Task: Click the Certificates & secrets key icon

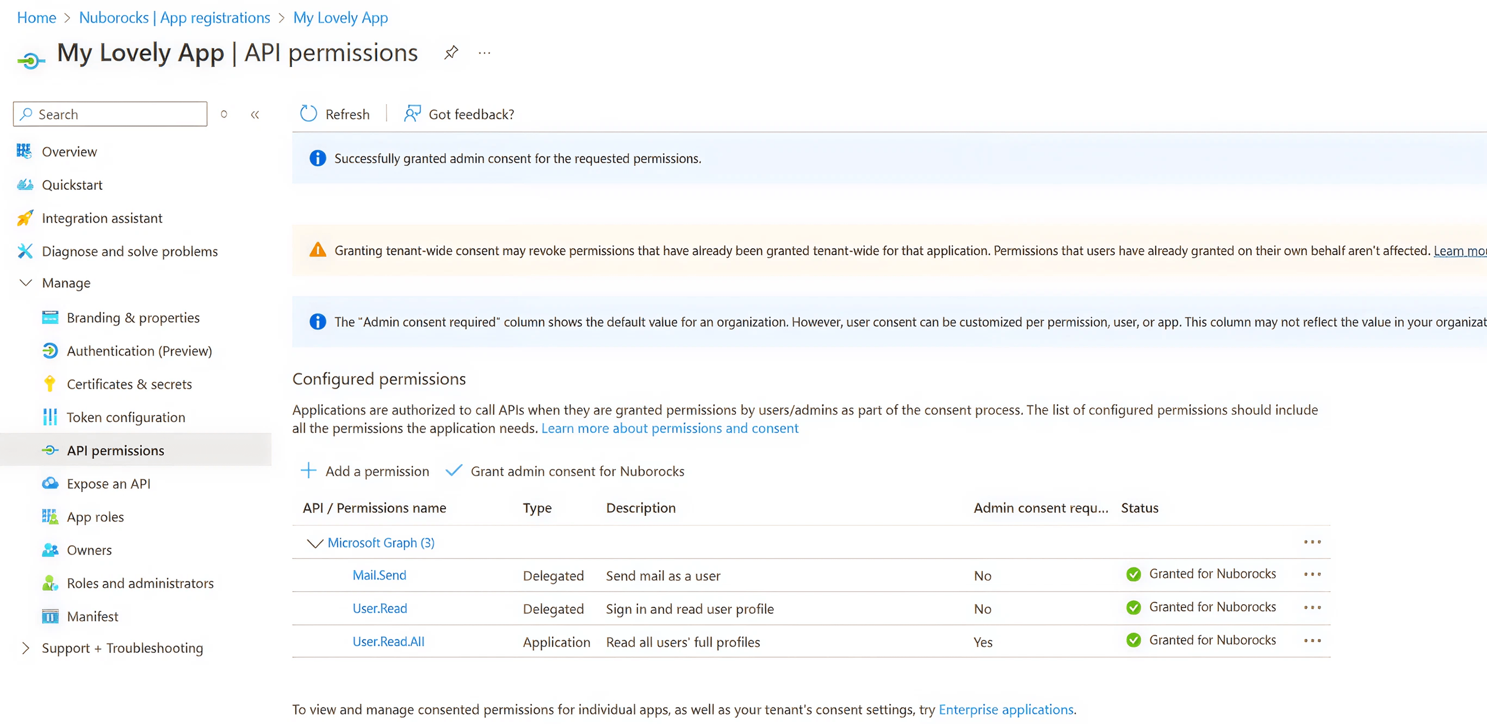Action: pos(50,384)
